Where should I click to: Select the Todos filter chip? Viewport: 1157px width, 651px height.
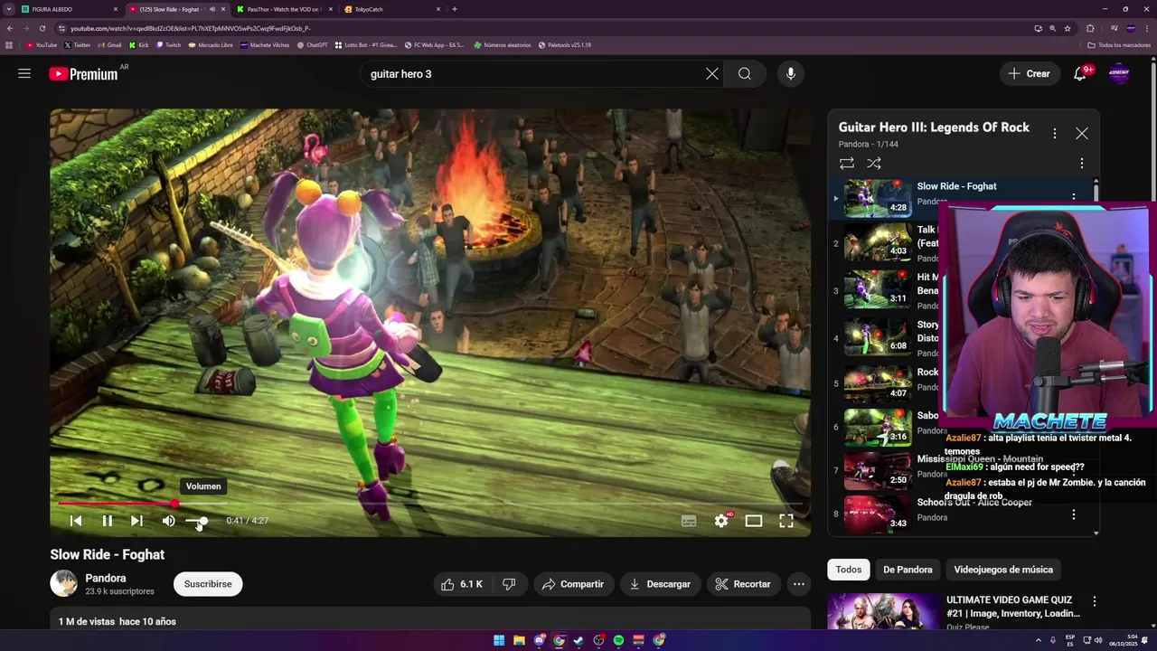click(x=849, y=570)
